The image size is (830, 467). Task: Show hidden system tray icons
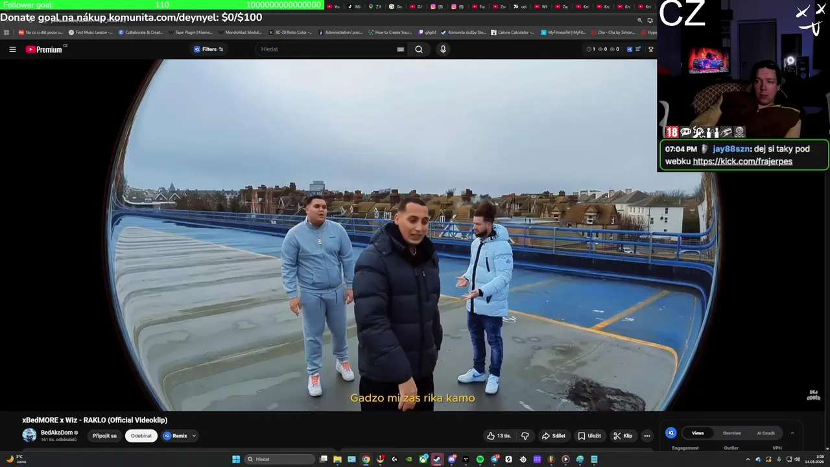[747, 459]
